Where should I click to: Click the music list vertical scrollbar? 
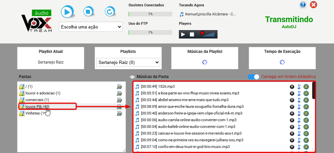[314, 91]
